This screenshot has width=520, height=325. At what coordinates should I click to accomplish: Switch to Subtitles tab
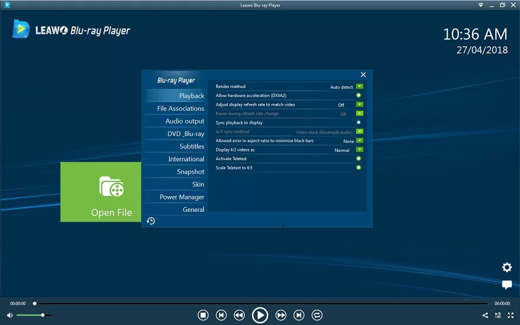pyautogui.click(x=176, y=146)
